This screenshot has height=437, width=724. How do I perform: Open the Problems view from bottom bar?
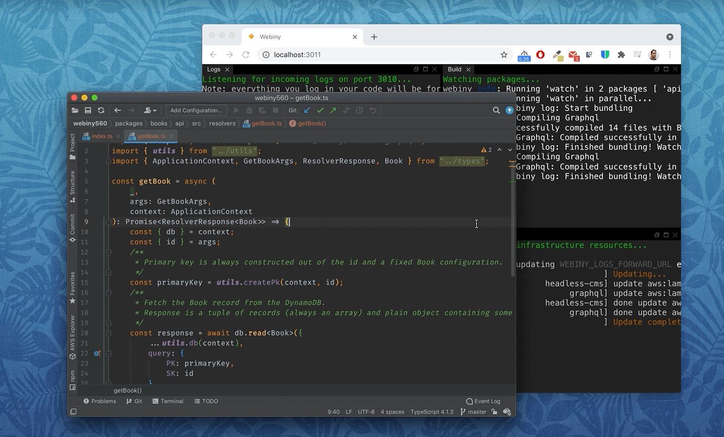point(100,401)
